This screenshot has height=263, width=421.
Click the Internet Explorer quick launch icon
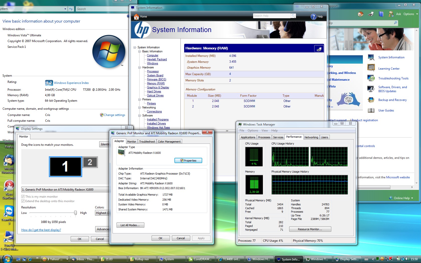30,259
